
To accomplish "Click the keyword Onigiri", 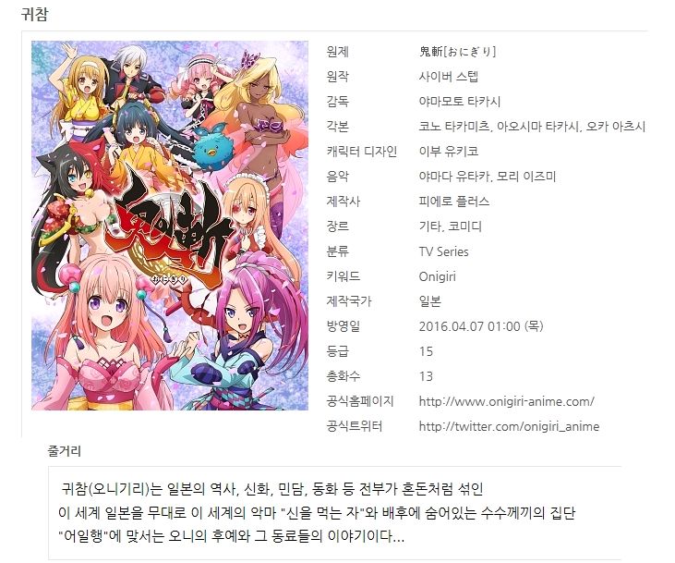I will pos(437,276).
